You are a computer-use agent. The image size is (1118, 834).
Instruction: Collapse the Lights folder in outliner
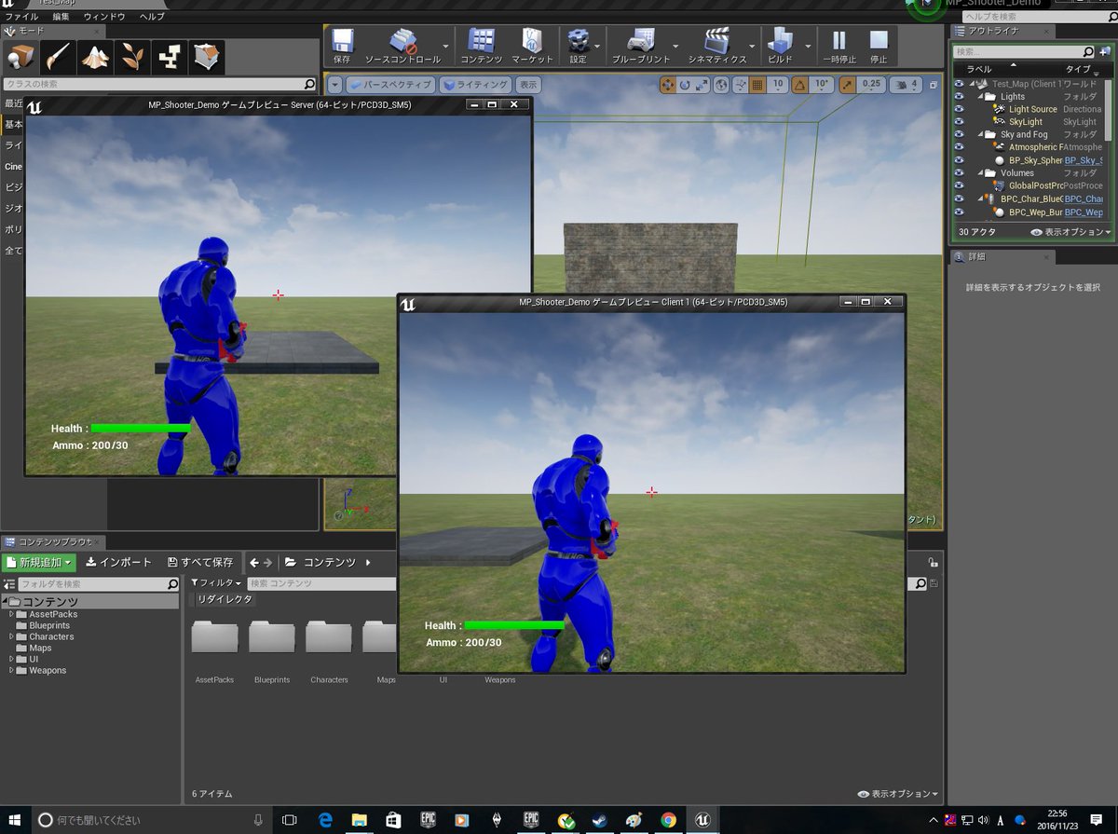pyautogui.click(x=981, y=96)
